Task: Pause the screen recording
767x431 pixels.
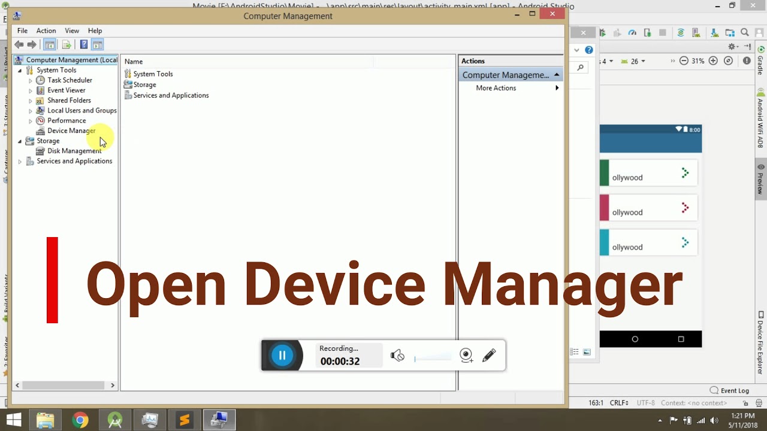Action: point(282,356)
